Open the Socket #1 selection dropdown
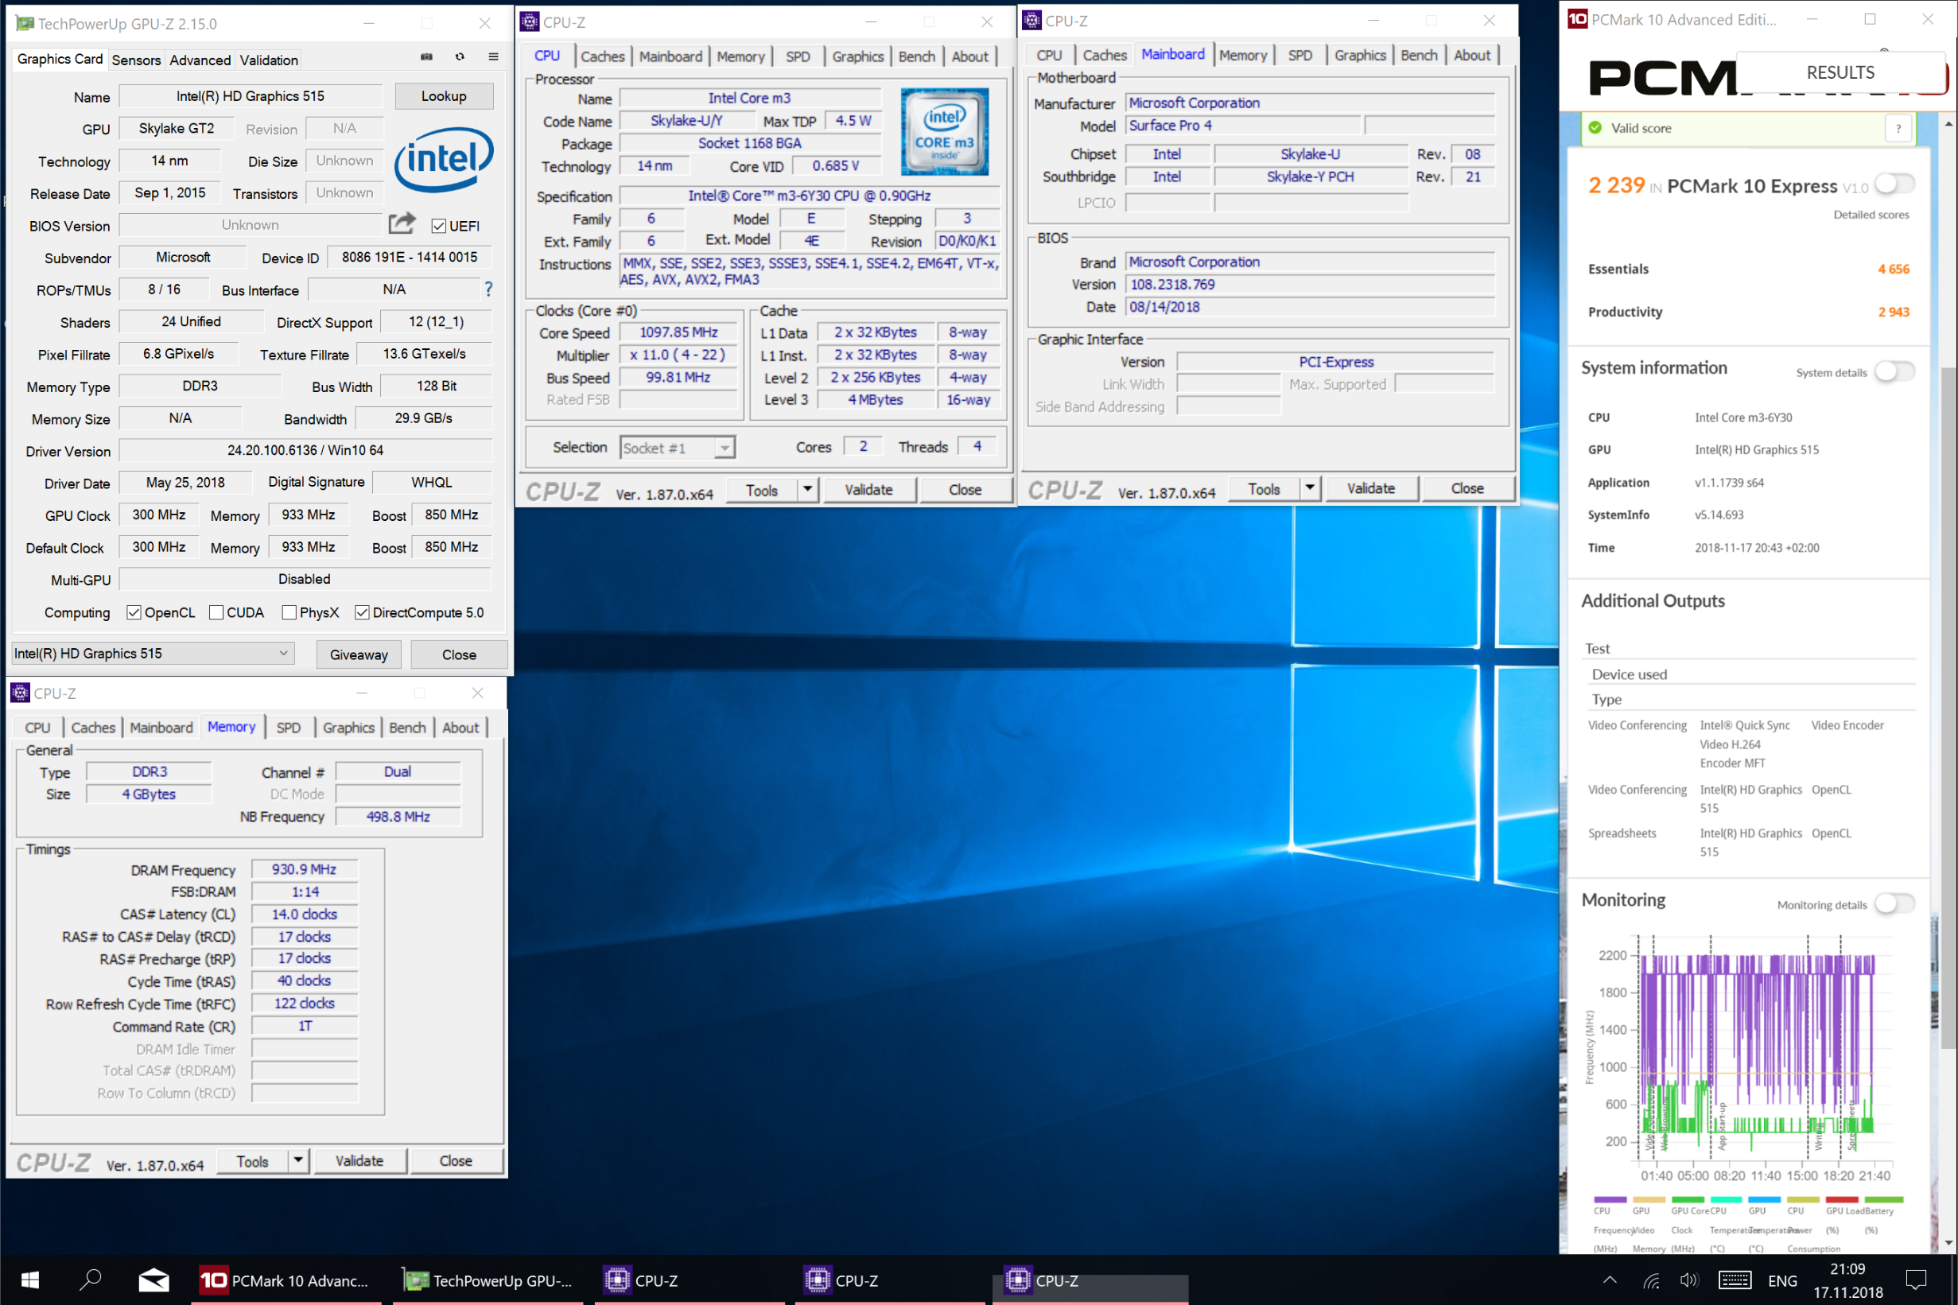This screenshot has width=1958, height=1305. click(678, 448)
